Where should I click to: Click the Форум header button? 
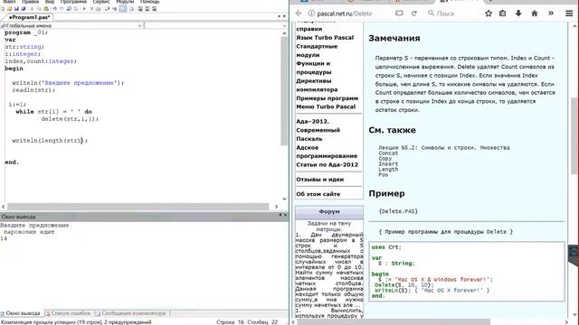point(329,212)
